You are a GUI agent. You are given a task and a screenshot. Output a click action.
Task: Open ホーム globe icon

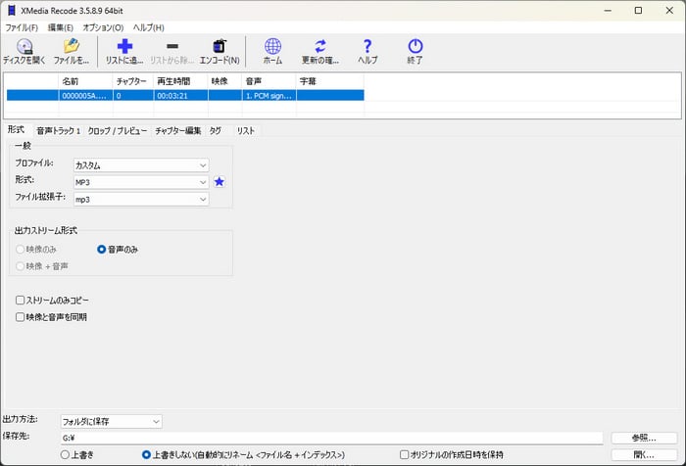tap(272, 52)
